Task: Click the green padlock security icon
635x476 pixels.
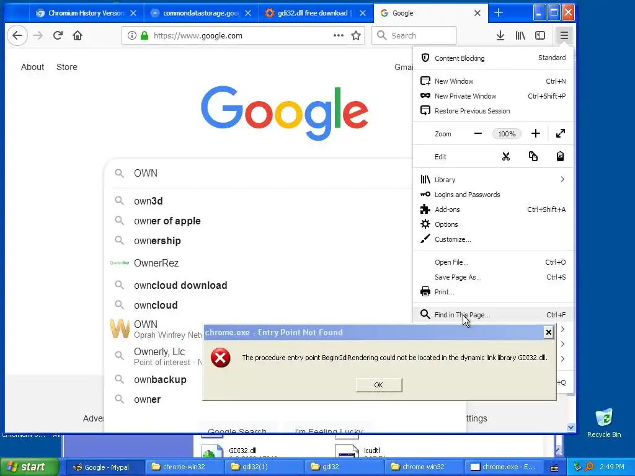Action: [x=144, y=35]
